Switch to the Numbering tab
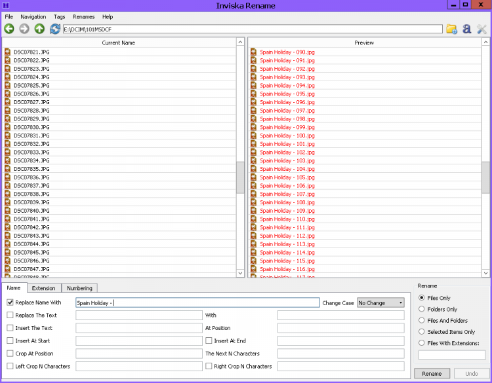This screenshot has height=383, width=492. 79,288
